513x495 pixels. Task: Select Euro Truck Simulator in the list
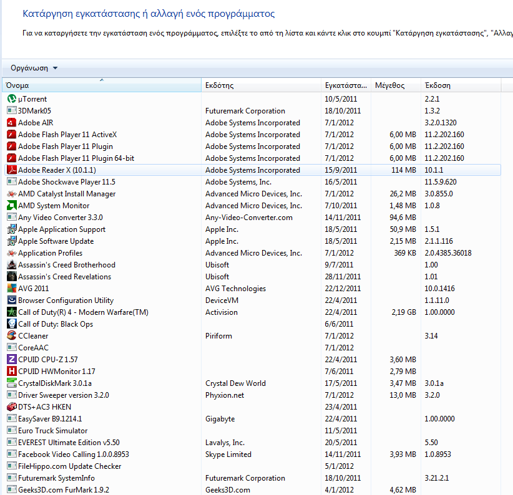point(52,431)
